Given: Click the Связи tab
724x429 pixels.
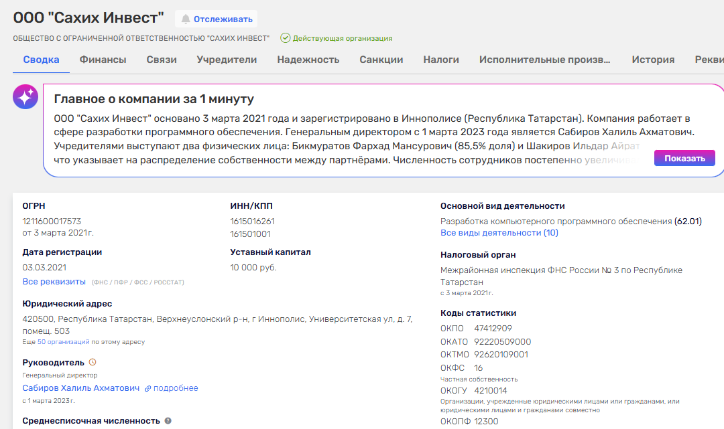Looking at the screenshot, I should point(162,60).
